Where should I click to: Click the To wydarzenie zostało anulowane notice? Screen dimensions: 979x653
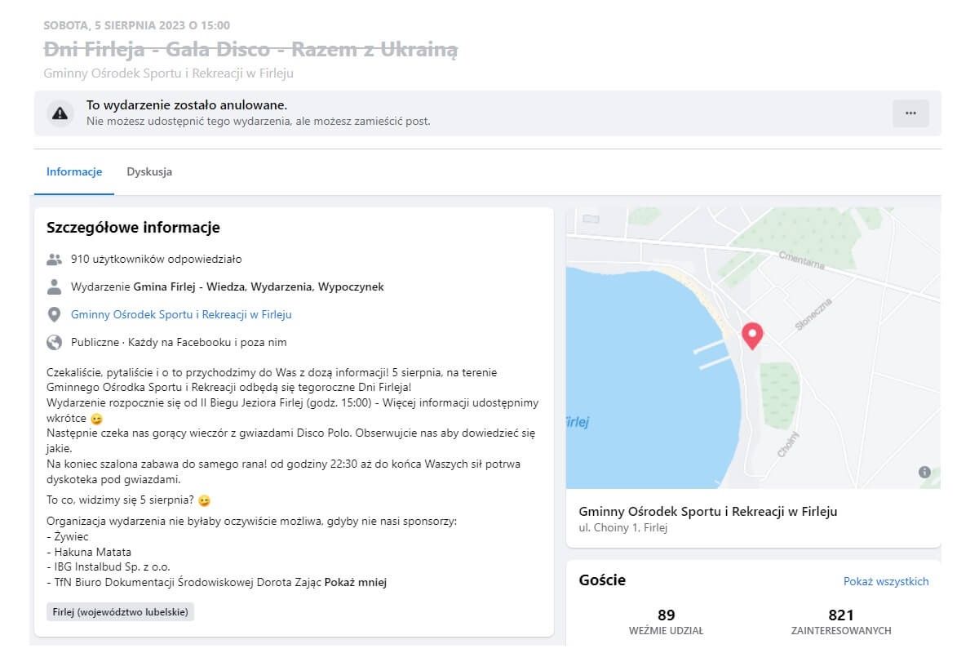click(187, 105)
